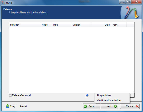Viewport: 143px width, 112px height.
Task: Close the nLite window
Action: 136,2
